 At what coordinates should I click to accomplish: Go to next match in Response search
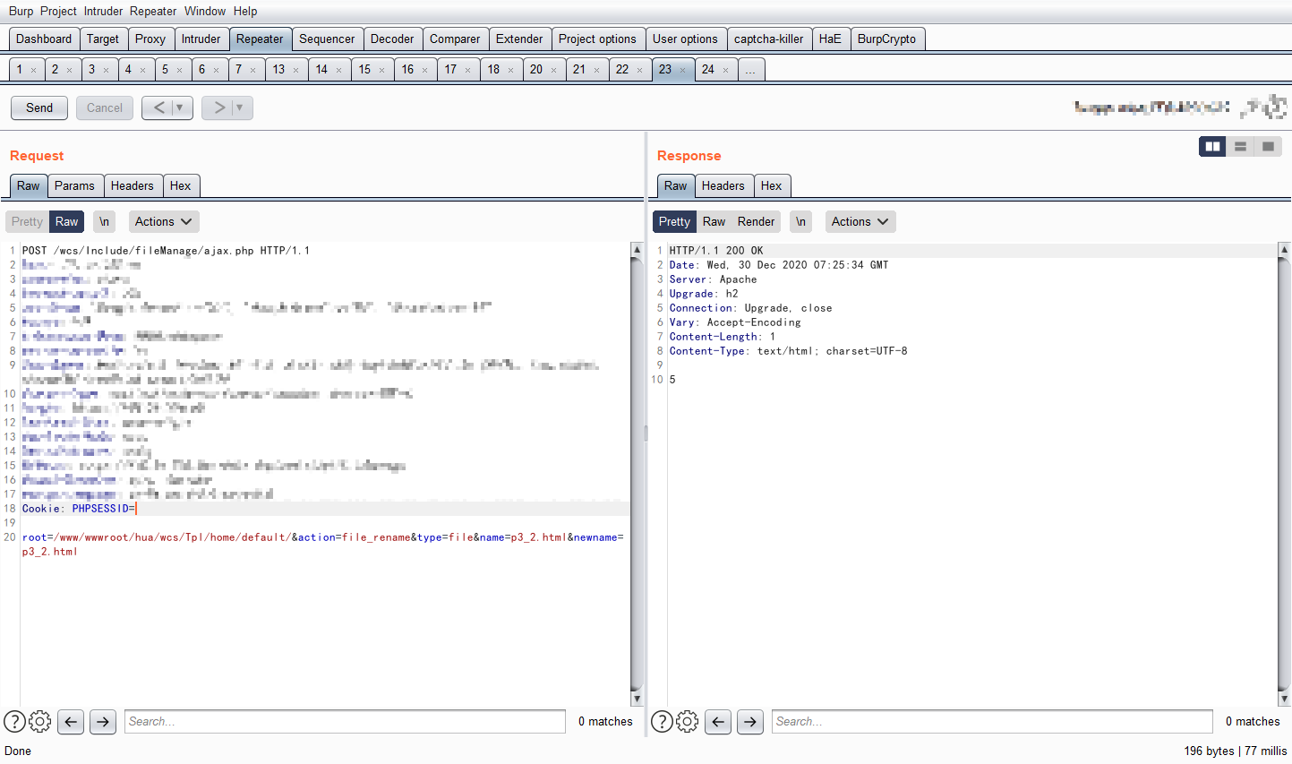click(750, 721)
